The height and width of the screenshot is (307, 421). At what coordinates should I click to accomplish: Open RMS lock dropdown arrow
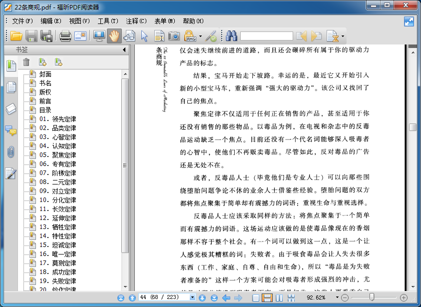(201, 36)
